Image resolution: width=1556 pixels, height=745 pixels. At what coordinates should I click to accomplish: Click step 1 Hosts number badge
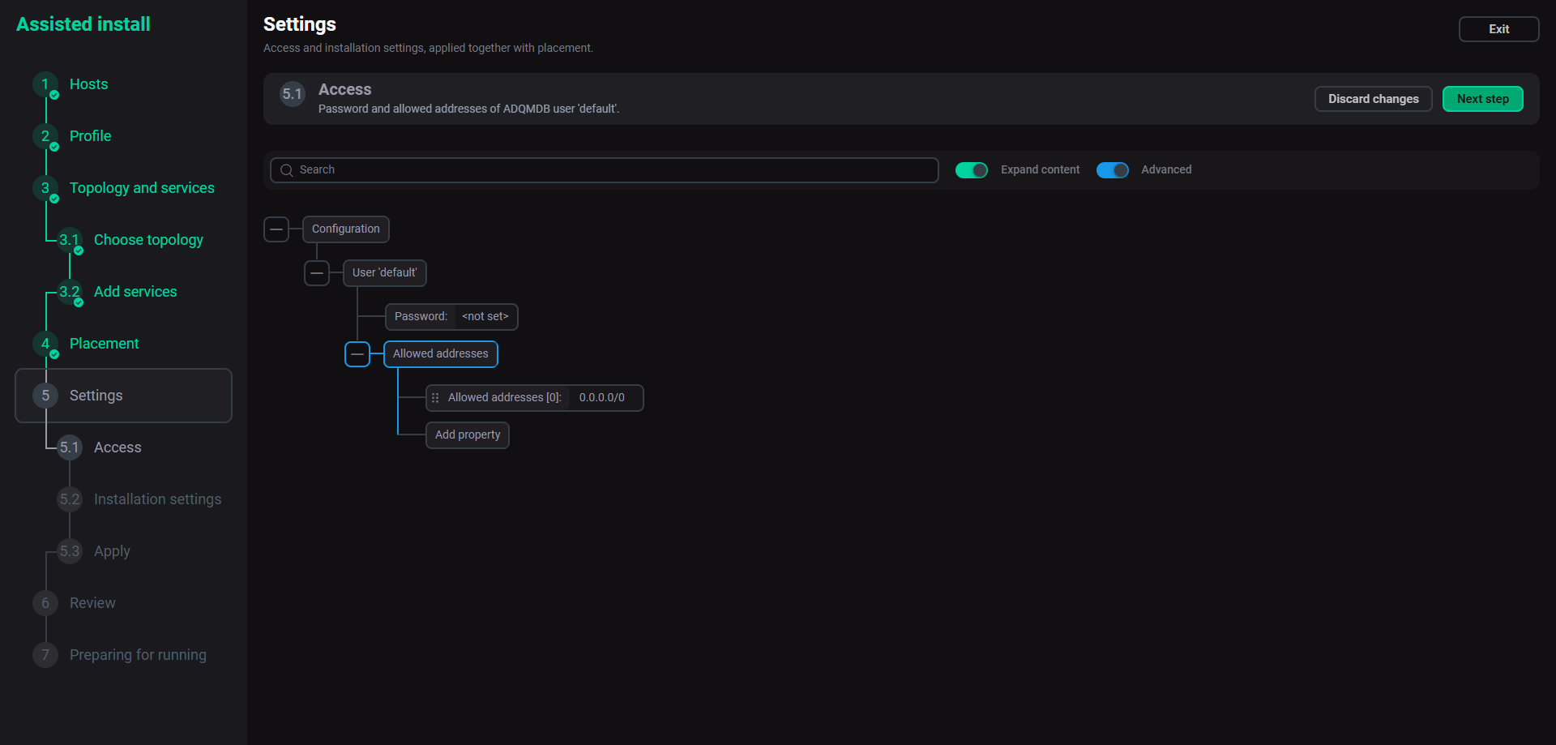click(45, 84)
